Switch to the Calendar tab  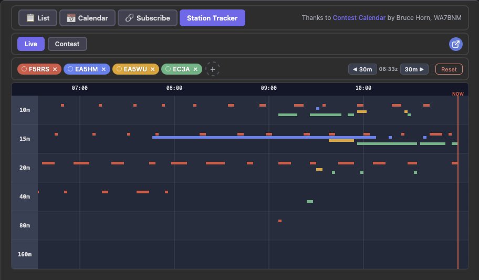pyautogui.click(x=87, y=18)
